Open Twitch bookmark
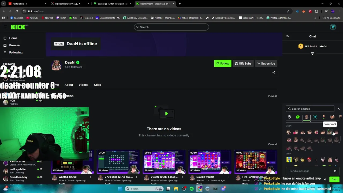The height and width of the screenshot is (193, 343). coord(61,18)
